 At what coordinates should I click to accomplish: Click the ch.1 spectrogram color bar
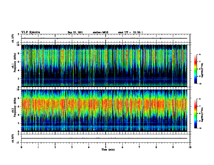pos(195,69)
